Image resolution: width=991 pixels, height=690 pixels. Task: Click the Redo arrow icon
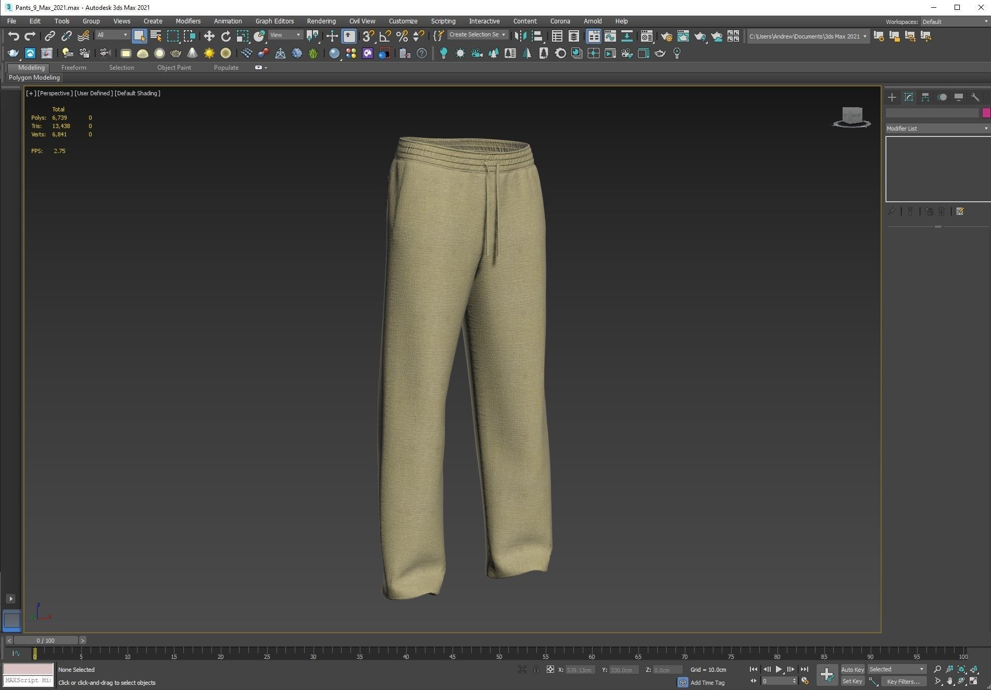[30, 36]
